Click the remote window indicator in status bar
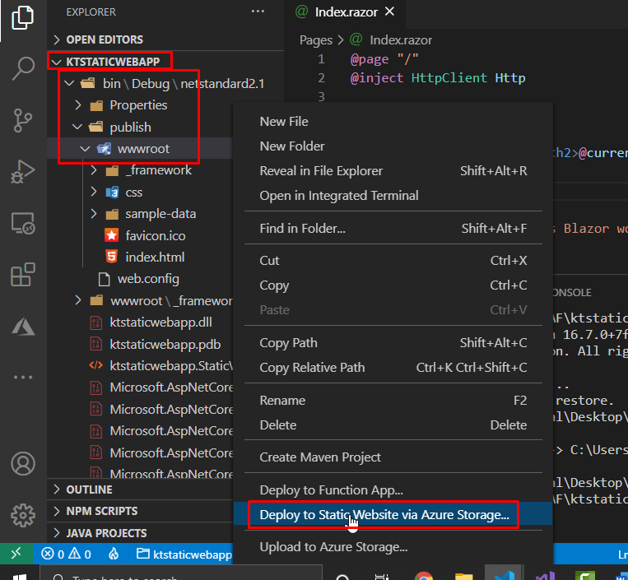The height and width of the screenshot is (580, 628). 16,554
